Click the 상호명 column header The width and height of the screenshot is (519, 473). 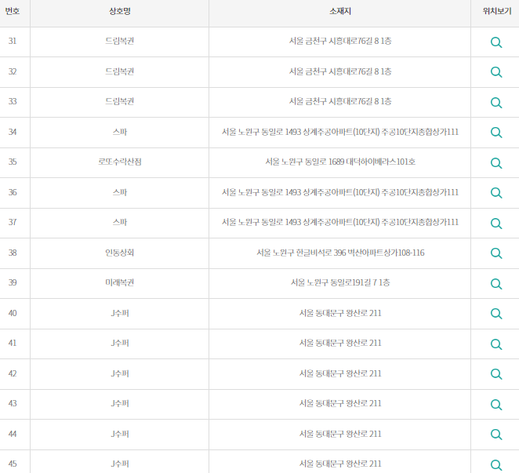(x=120, y=11)
